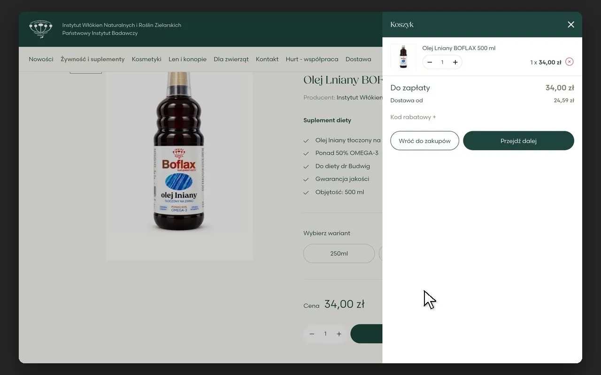Click the Suplement diety heading
Image resolution: width=601 pixels, height=375 pixels.
(x=327, y=120)
